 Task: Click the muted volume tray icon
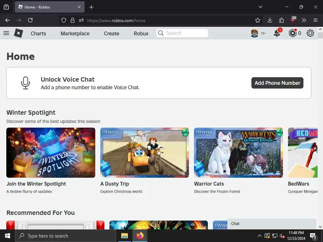[282, 236]
